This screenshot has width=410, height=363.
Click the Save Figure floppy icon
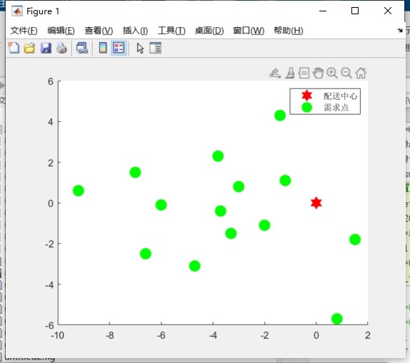(x=46, y=48)
